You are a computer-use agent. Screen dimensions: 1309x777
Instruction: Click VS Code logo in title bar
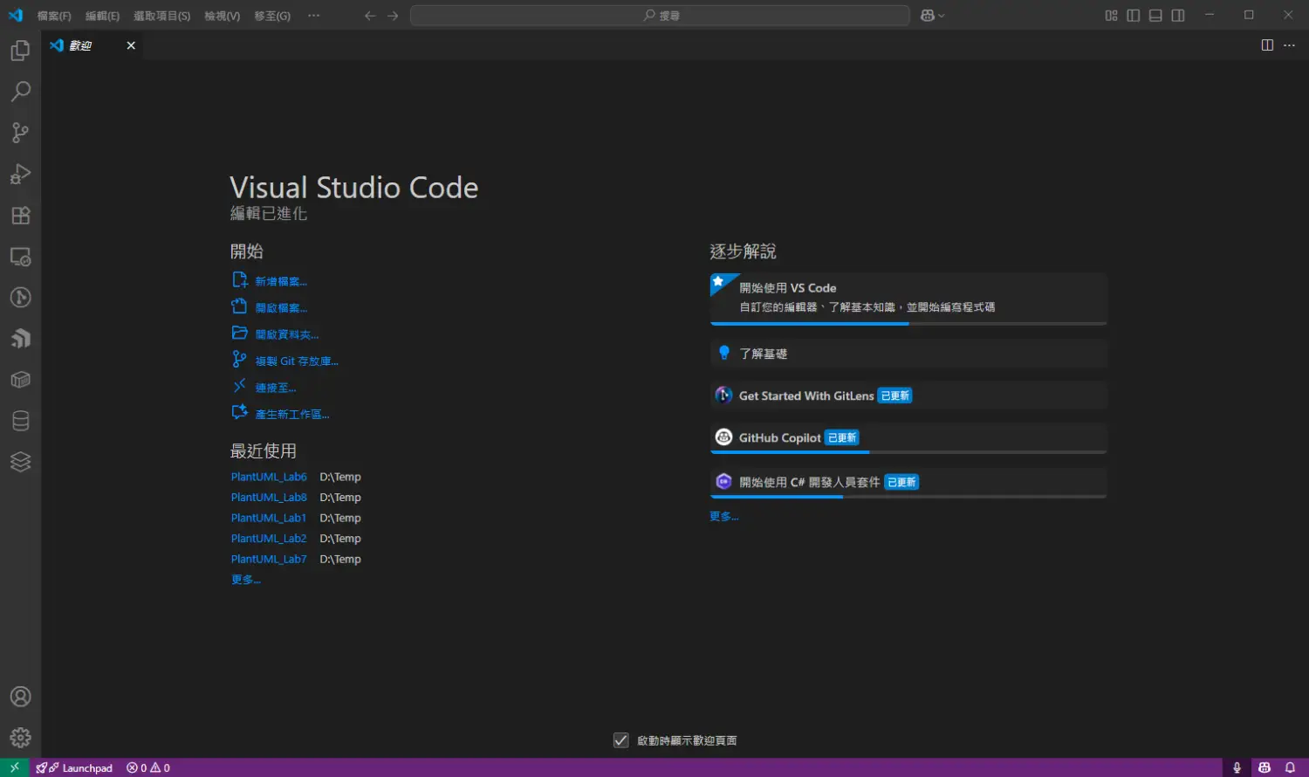(x=16, y=16)
